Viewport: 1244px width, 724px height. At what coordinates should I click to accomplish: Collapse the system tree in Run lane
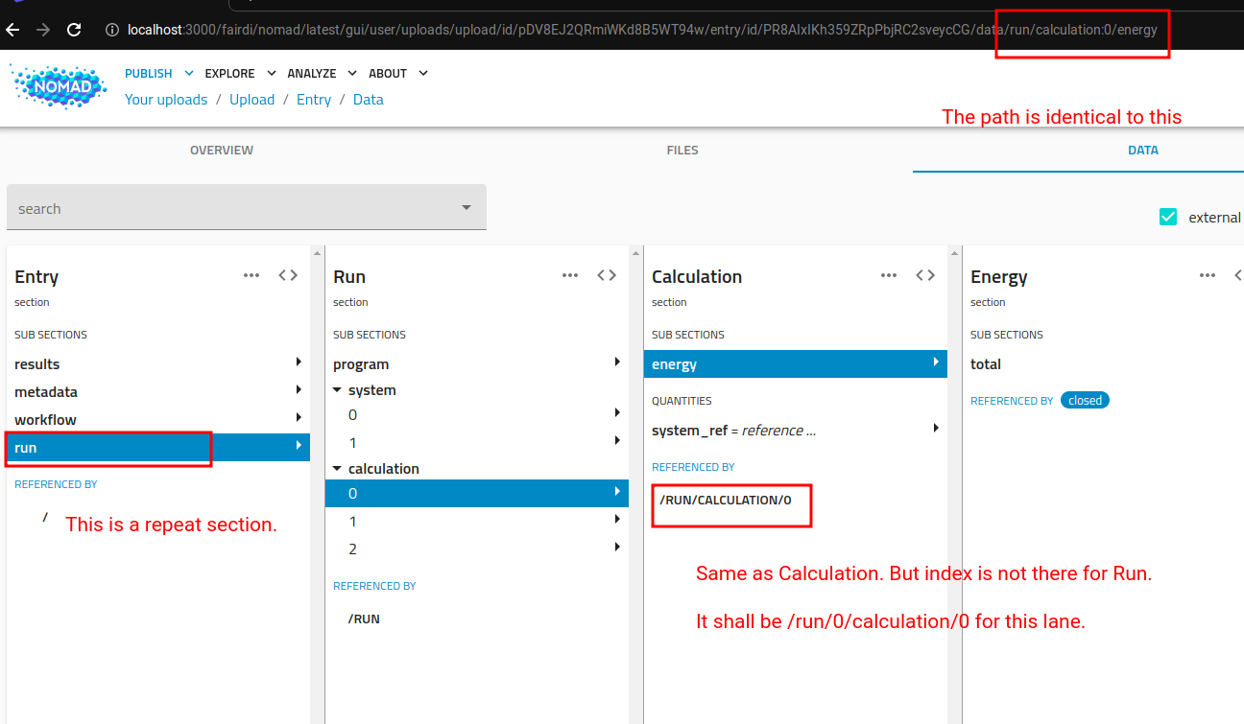coord(338,390)
